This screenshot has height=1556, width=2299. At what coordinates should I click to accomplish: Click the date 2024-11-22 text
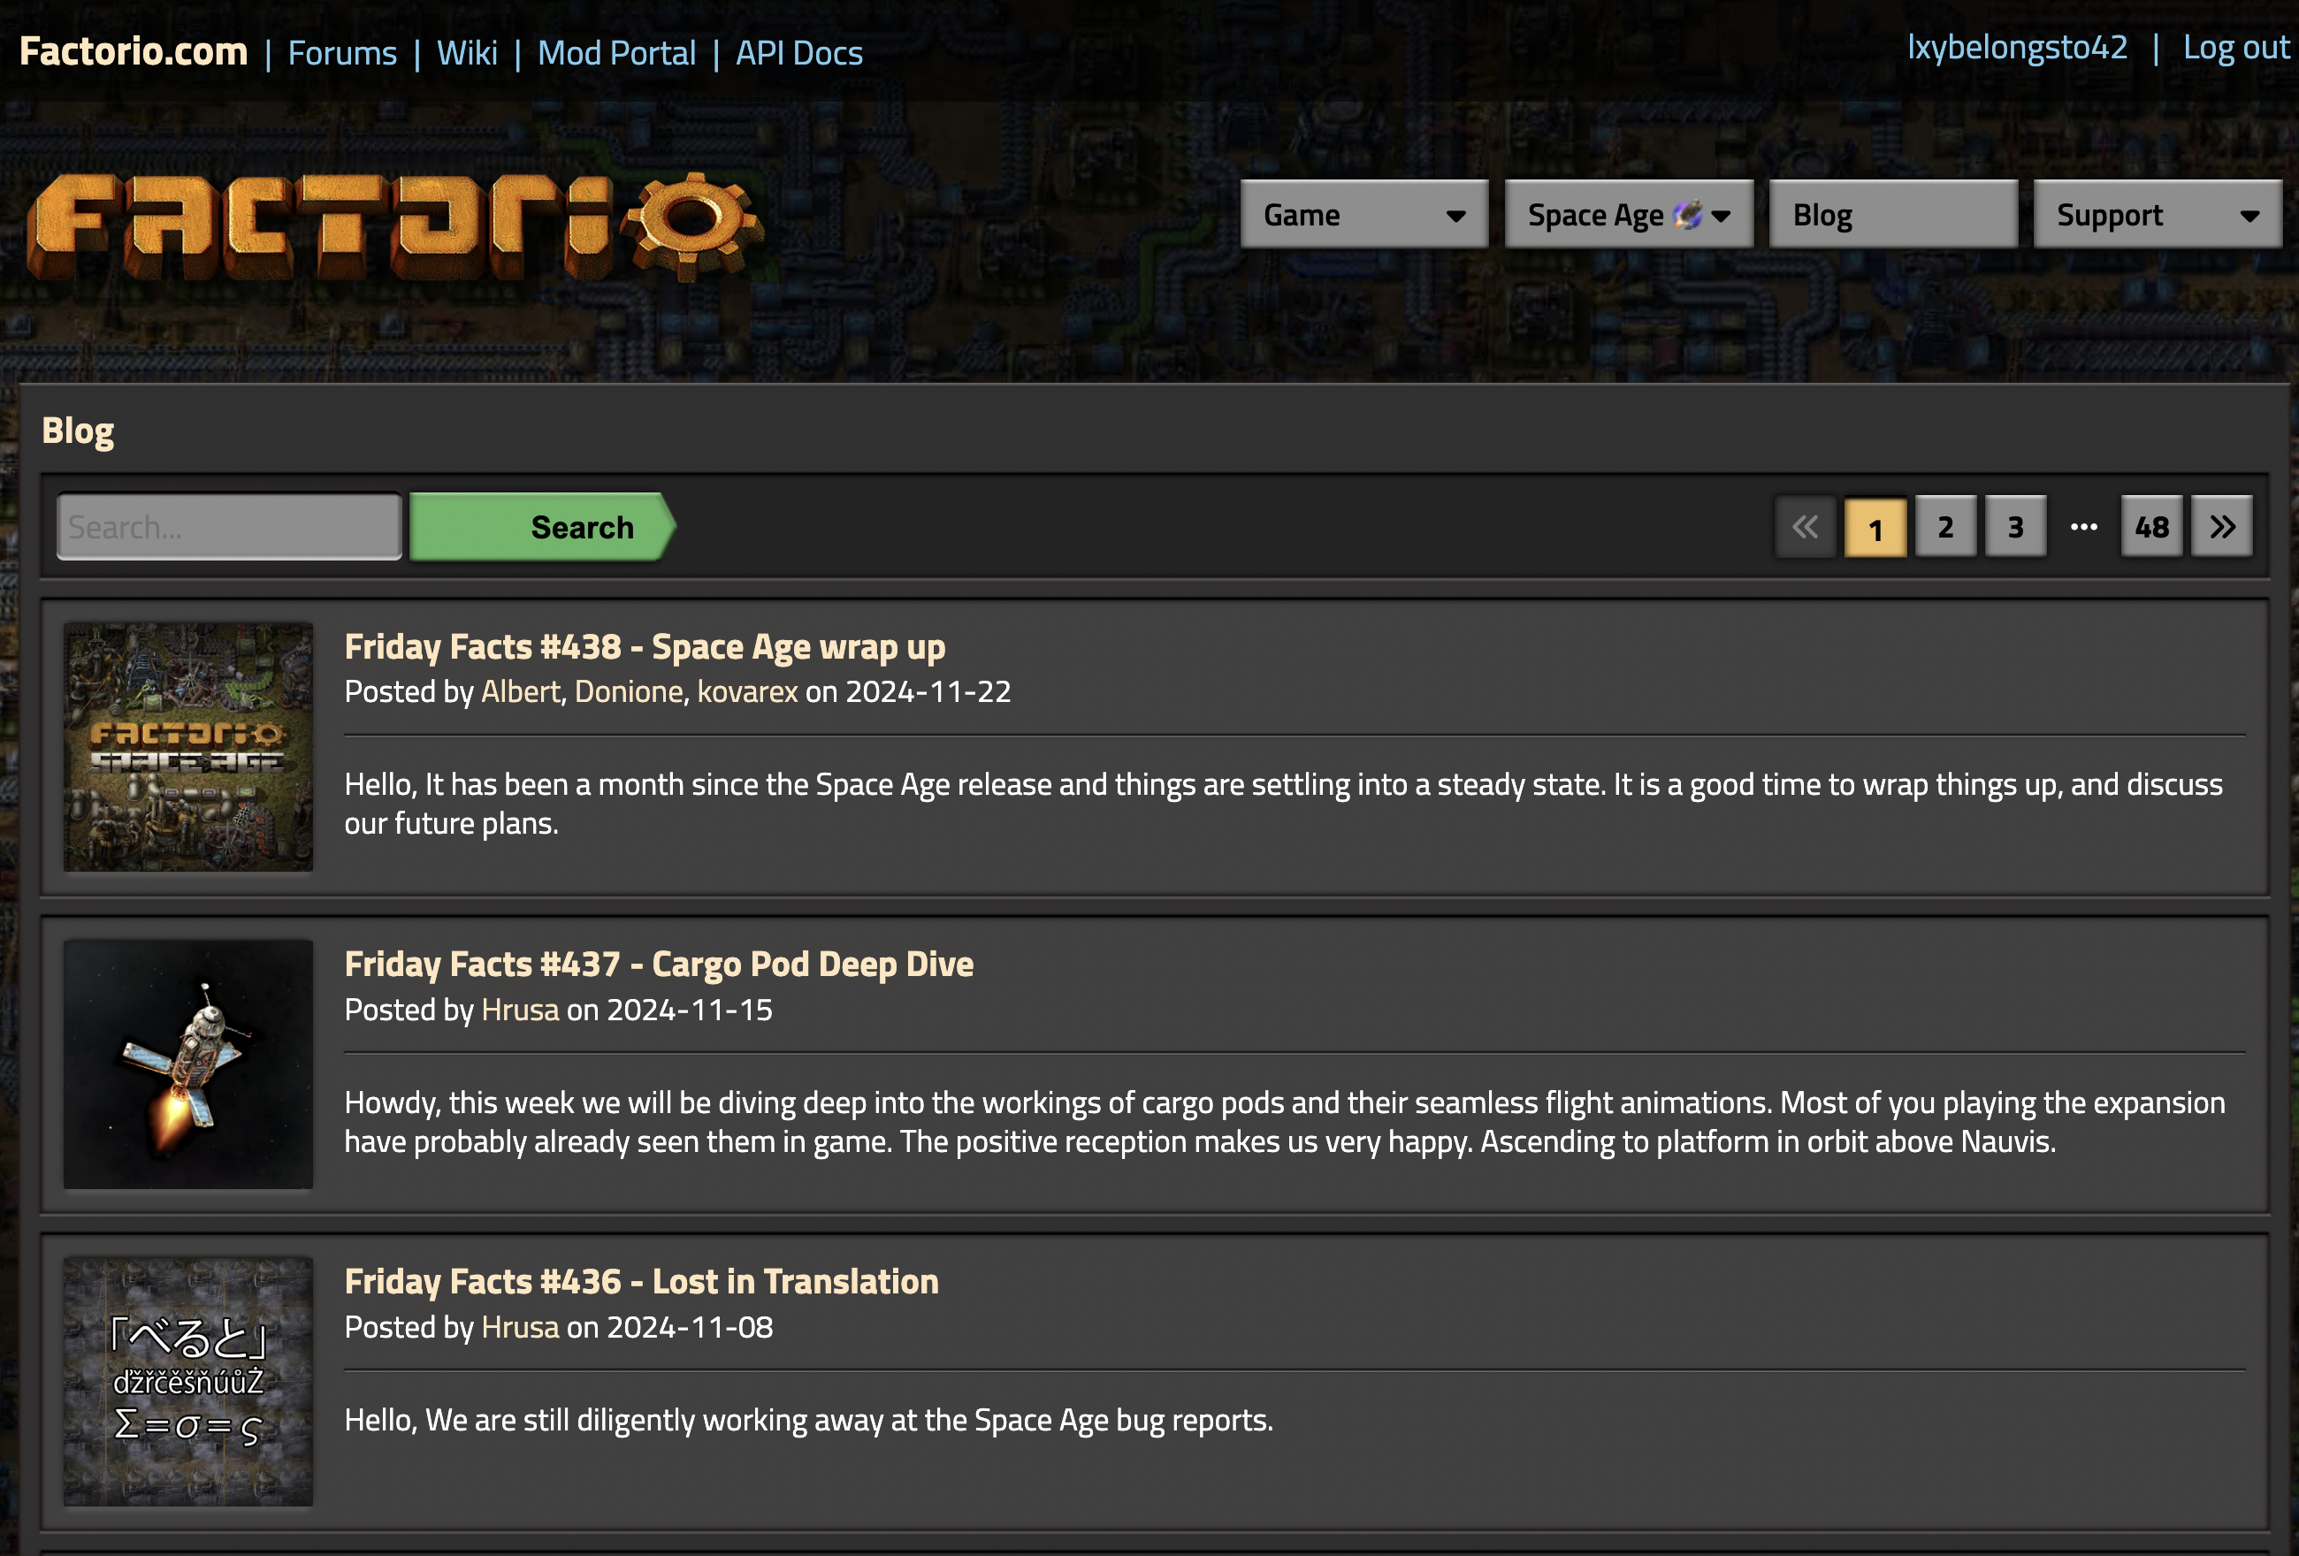click(x=928, y=691)
